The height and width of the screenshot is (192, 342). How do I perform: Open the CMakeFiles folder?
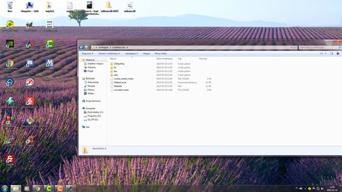tap(119, 64)
